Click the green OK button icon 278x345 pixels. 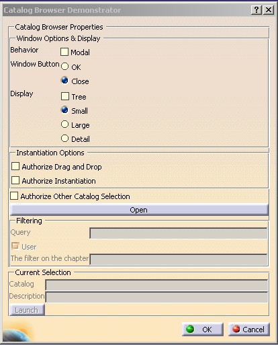pyautogui.click(x=190, y=329)
